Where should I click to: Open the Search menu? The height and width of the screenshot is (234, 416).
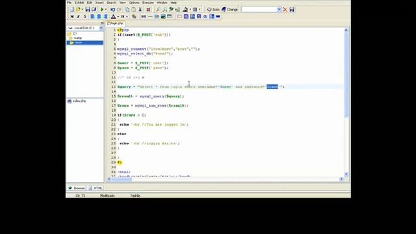tap(111, 3)
